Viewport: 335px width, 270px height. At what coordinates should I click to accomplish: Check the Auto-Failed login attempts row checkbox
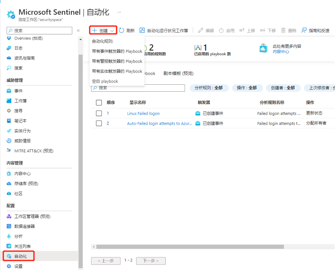pyautogui.click(x=99, y=123)
